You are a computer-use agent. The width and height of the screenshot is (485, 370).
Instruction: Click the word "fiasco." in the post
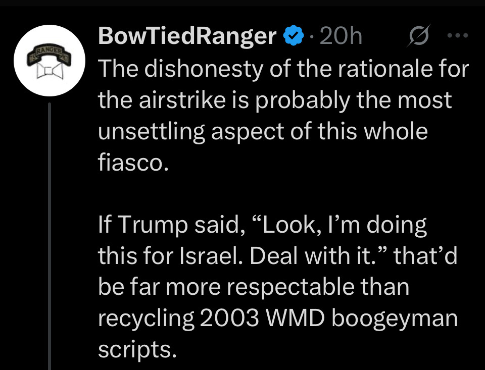pos(133,162)
